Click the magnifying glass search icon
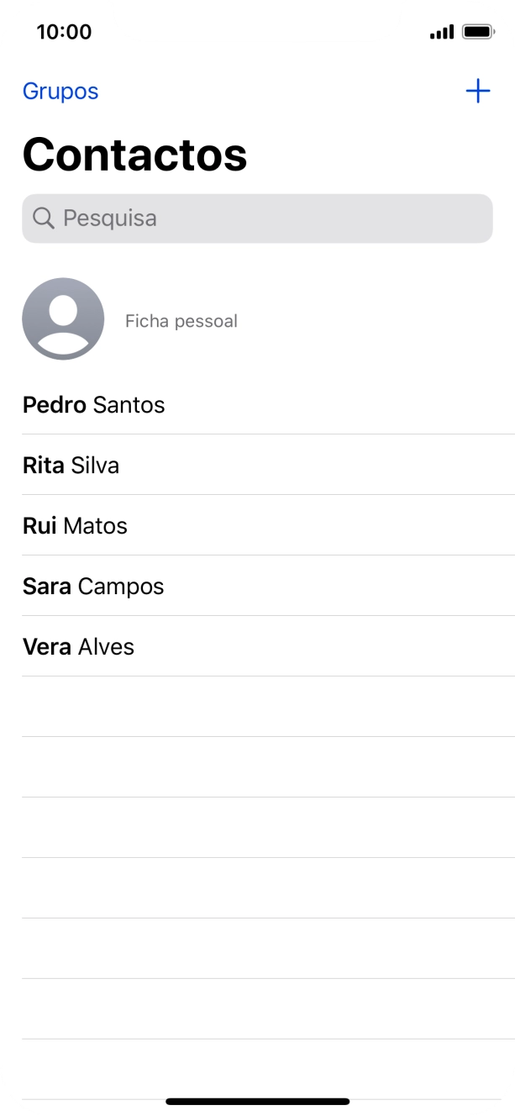The image size is (515, 1116). pos(43,218)
